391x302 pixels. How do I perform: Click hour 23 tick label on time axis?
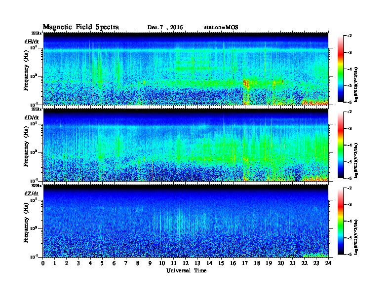(x=316, y=264)
